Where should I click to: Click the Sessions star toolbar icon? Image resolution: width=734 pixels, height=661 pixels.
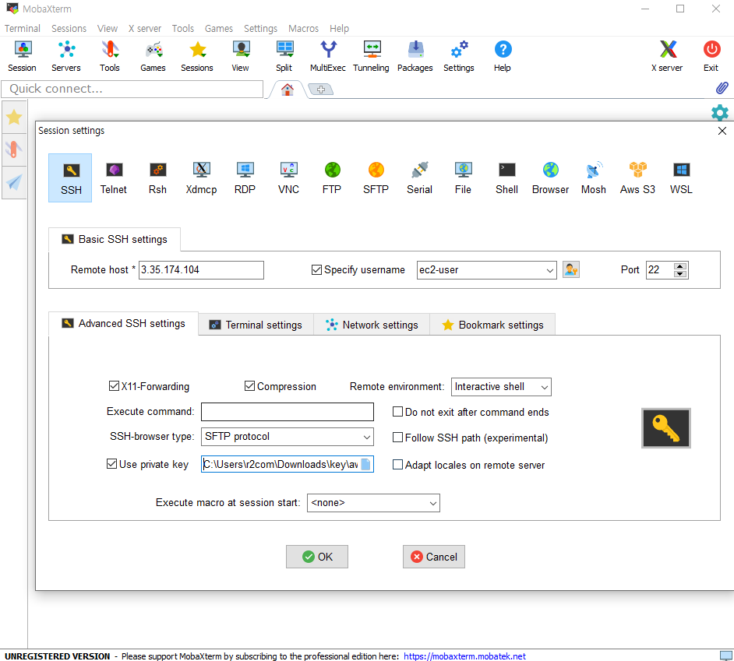point(197,56)
